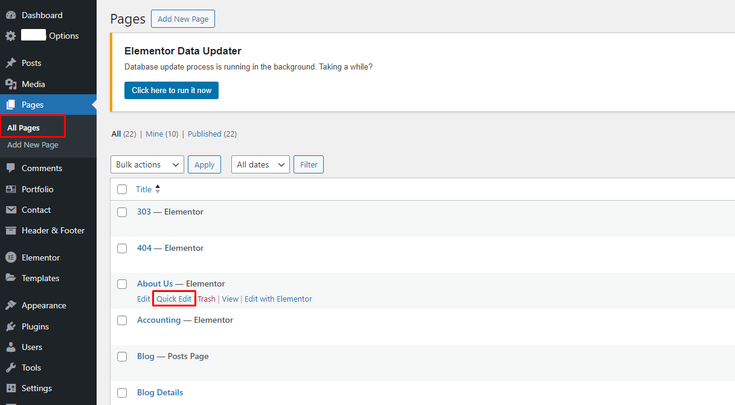Open the Add New Page submenu item

pyautogui.click(x=33, y=145)
